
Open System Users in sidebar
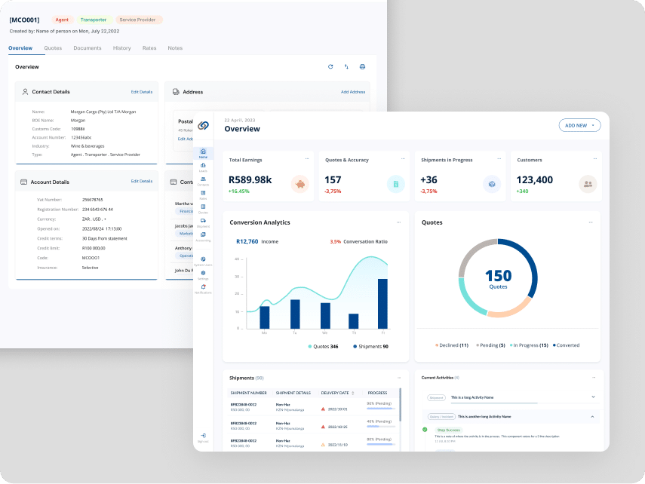203,260
